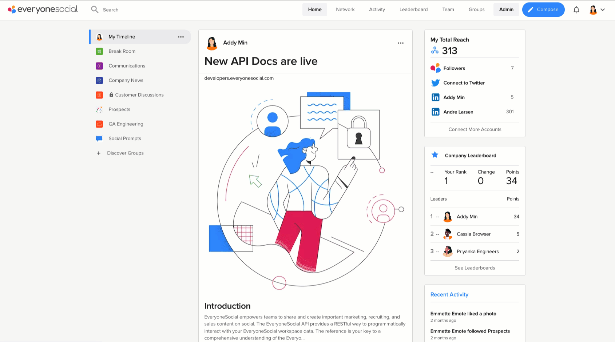Click the Compose button
Screen dimensions: 615x342
pyautogui.click(x=543, y=9)
